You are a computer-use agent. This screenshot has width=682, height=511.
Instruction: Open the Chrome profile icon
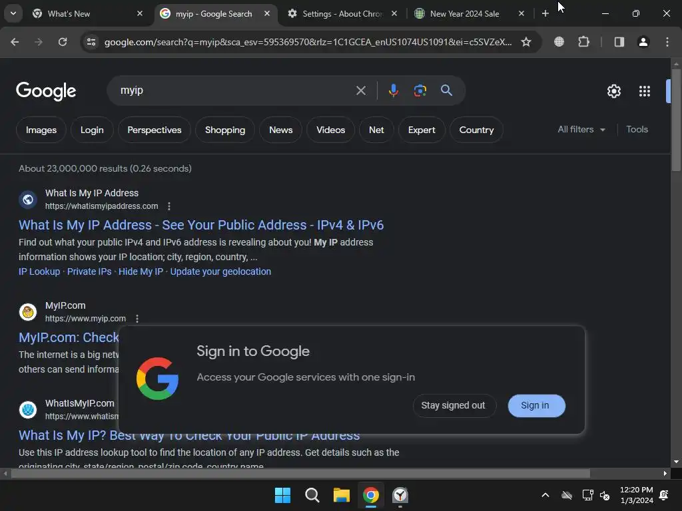pos(643,42)
